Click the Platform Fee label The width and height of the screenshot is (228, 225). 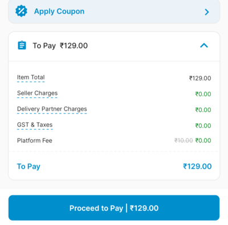click(x=35, y=141)
